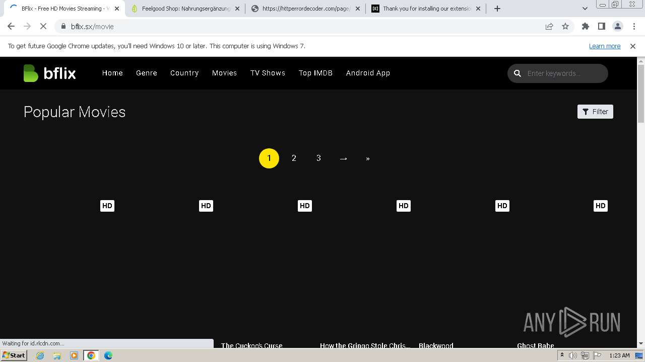Click the volume speaker tray icon

(573, 355)
